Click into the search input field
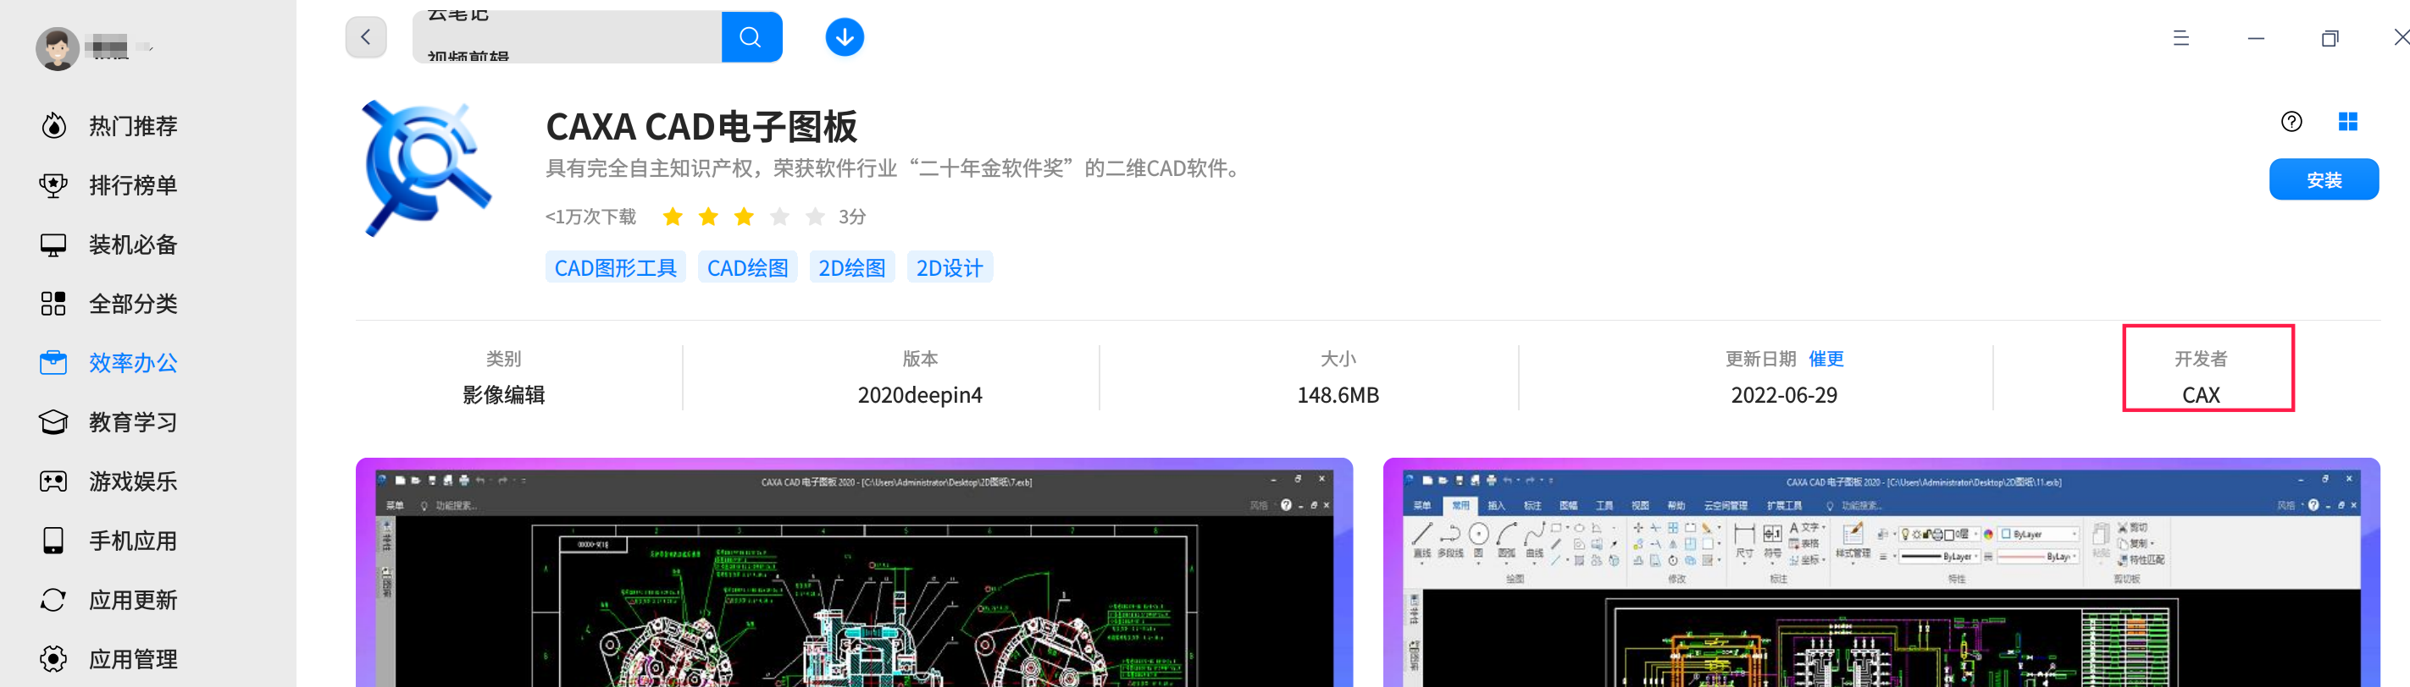Viewport: 2410px width, 687px height. pos(567,37)
